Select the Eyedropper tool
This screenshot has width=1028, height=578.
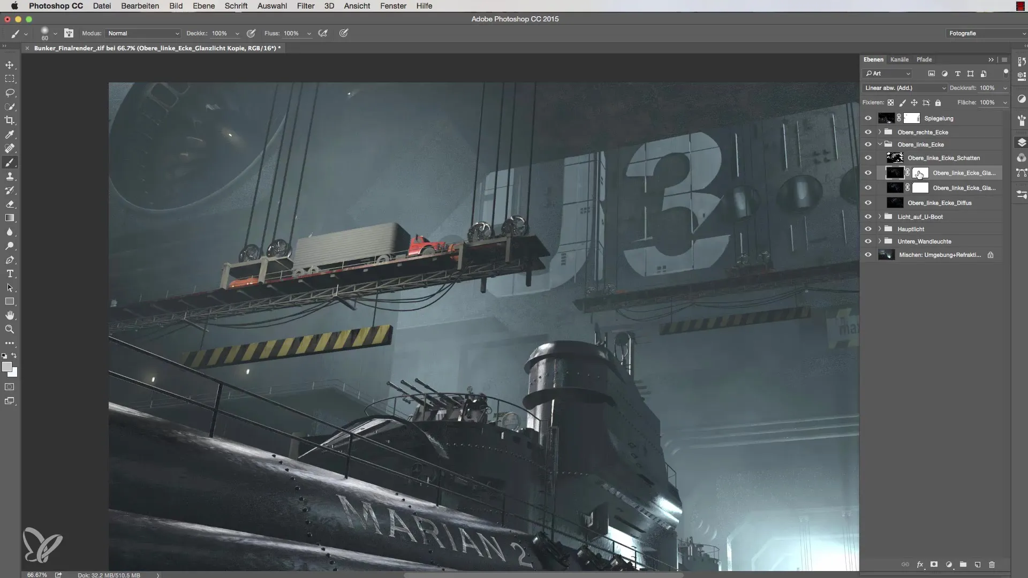click(10, 134)
